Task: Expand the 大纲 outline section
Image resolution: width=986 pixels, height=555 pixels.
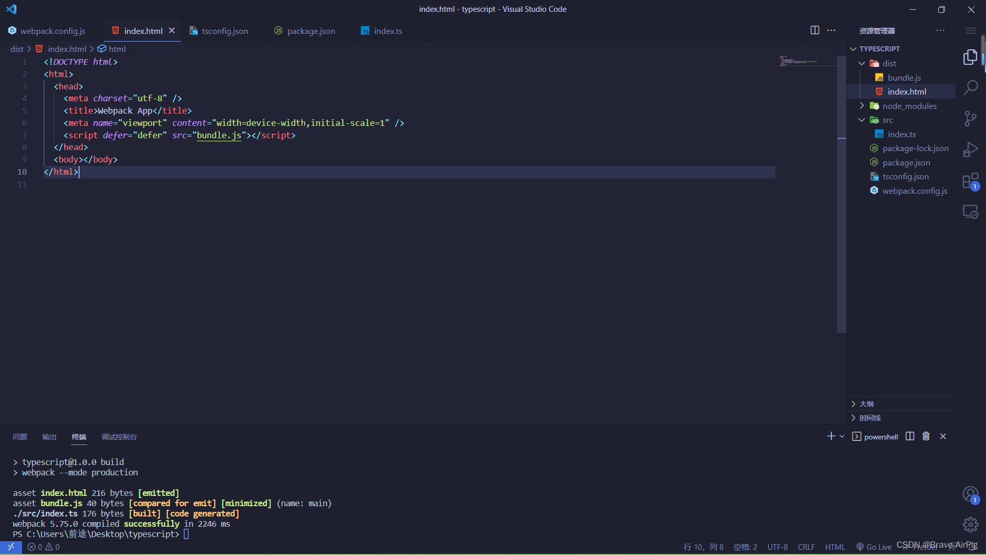Action: pos(901,404)
